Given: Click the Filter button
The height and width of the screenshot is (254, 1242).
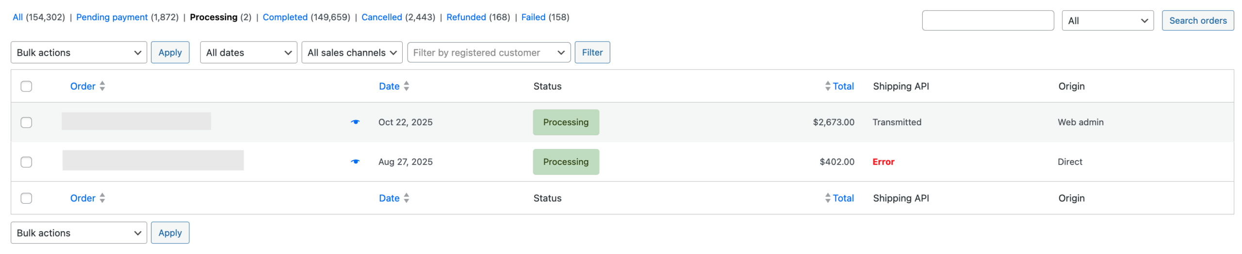Looking at the screenshot, I should pos(592,52).
